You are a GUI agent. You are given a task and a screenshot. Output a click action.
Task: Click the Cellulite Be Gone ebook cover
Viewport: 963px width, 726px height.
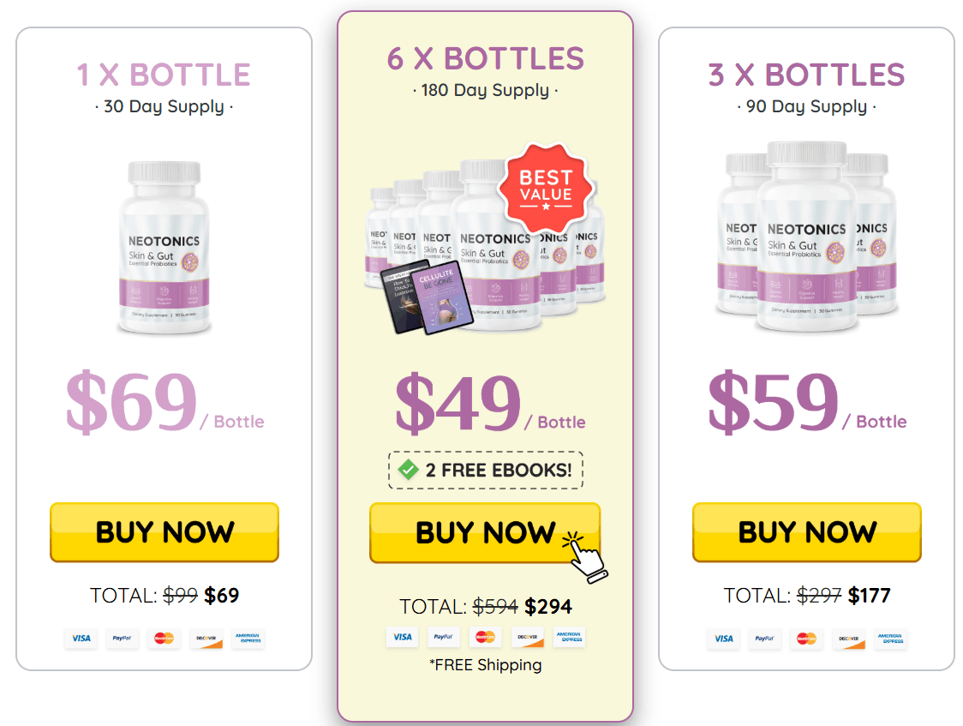pyautogui.click(x=441, y=298)
